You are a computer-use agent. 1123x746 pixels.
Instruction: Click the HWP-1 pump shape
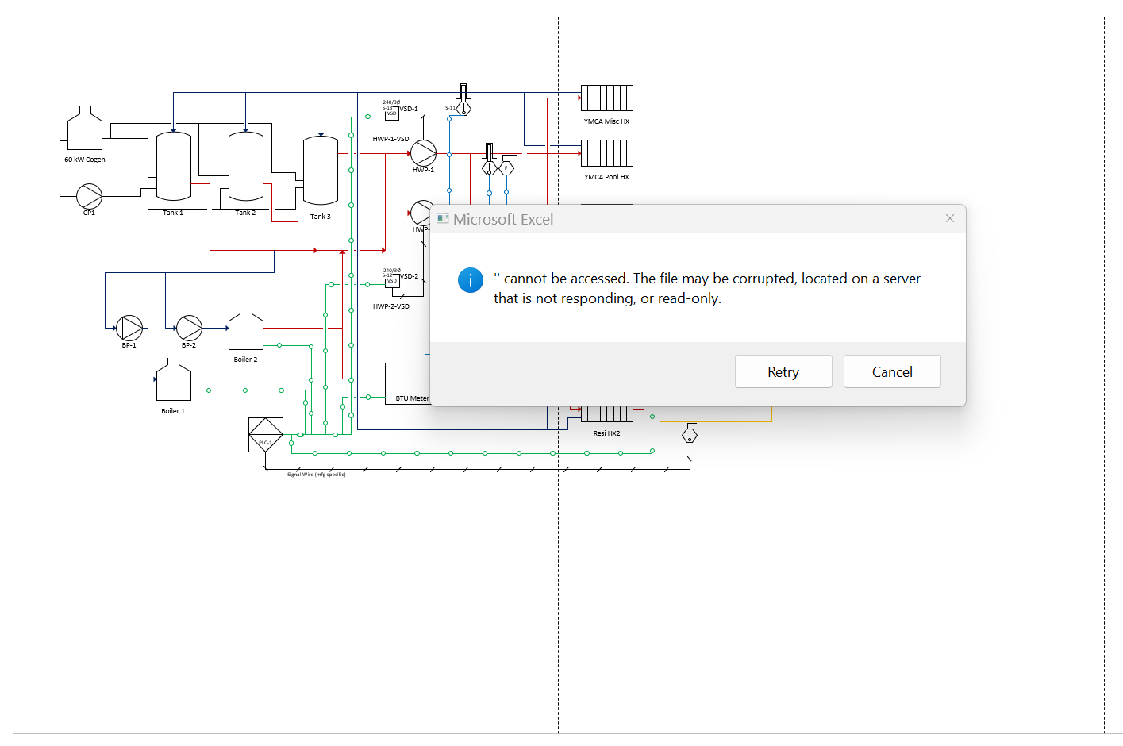tap(423, 154)
